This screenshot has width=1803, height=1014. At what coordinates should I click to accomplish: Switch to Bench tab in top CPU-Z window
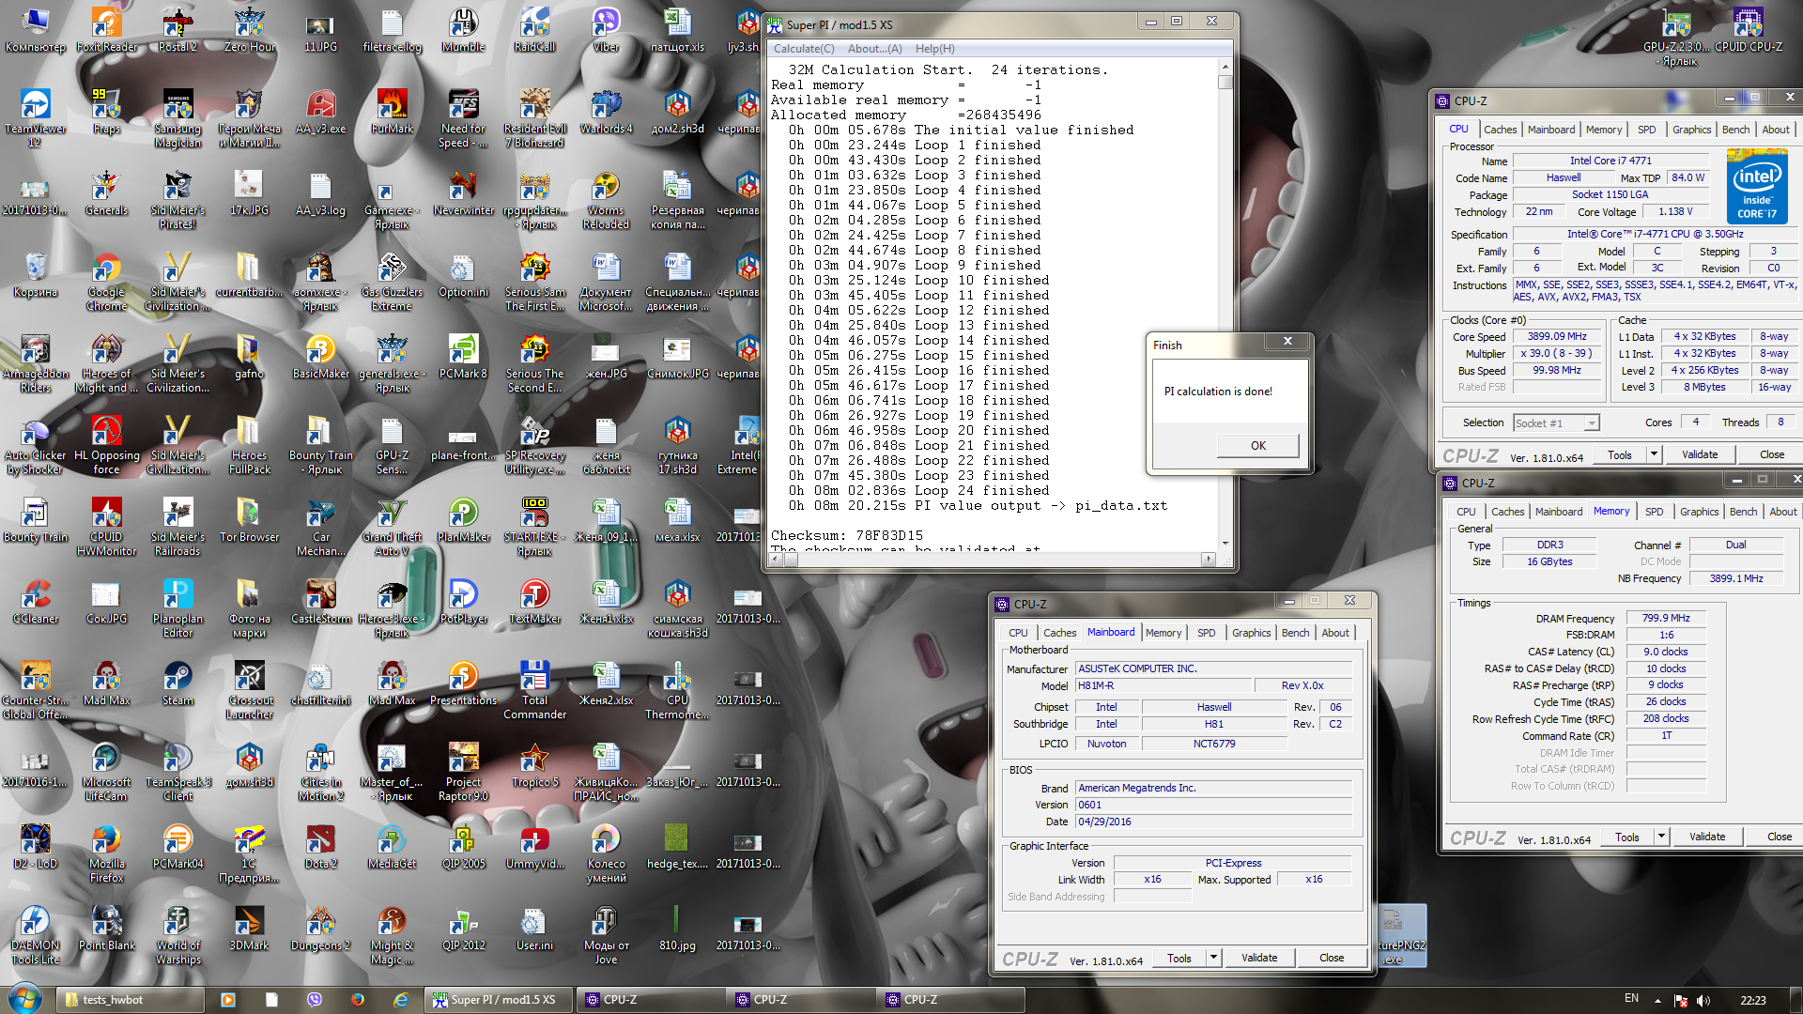click(1735, 130)
